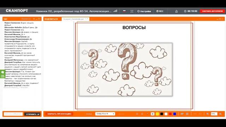
Task: Click the СКАНПОРТ logo
Action: (17, 11)
